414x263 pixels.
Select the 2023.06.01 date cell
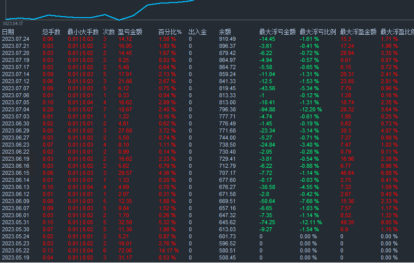pyautogui.click(x=16, y=216)
